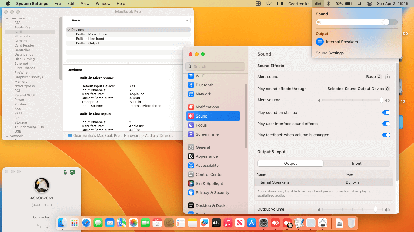Collapse the Network tree in System Information

pyautogui.click(x=7, y=136)
